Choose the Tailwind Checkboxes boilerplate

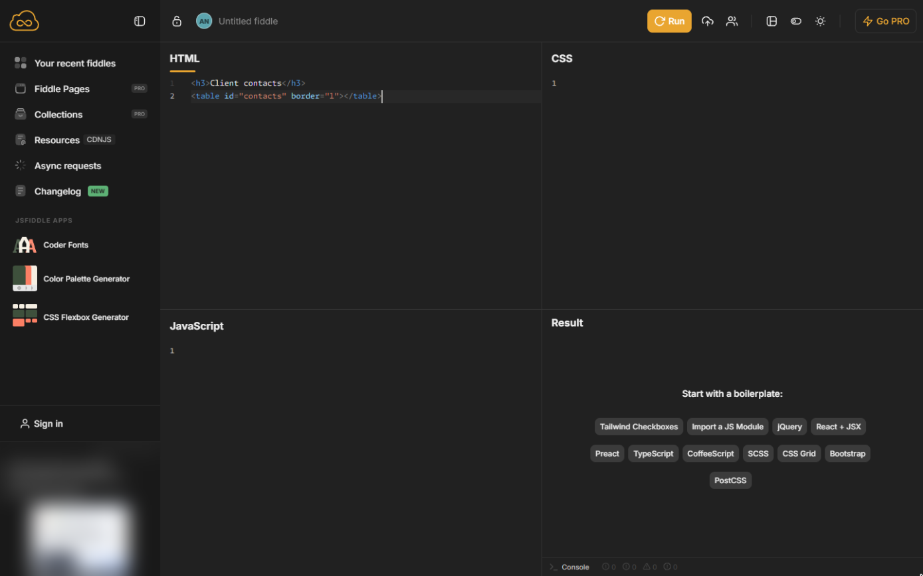tap(639, 427)
